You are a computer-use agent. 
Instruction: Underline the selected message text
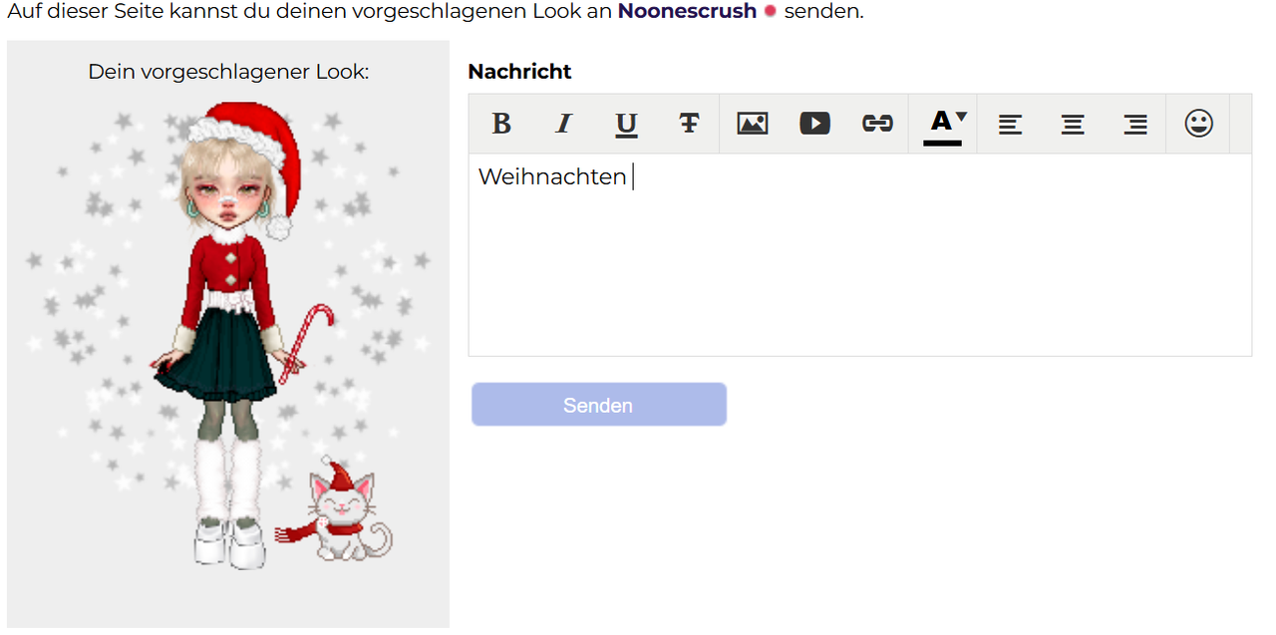tap(626, 124)
